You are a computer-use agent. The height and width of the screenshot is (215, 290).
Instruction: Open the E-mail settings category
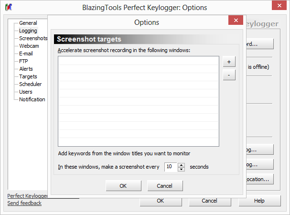click(26, 54)
